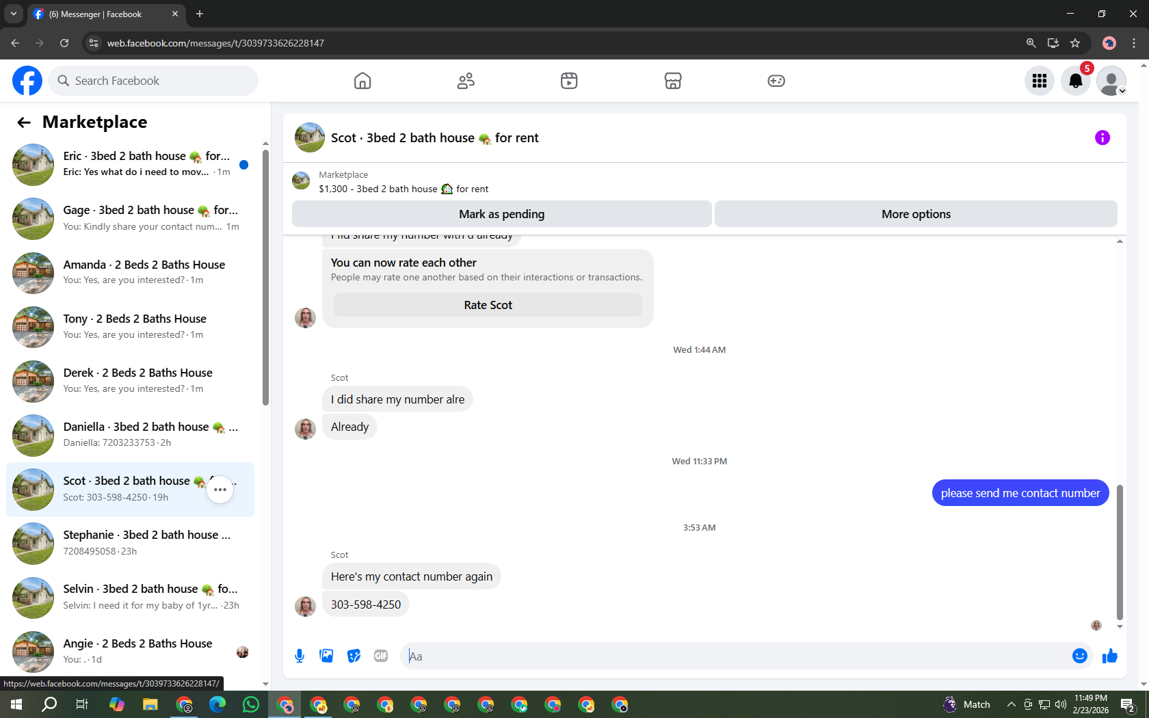The image size is (1149, 718).
Task: Click the 303-598-4250 message
Action: pyautogui.click(x=366, y=604)
